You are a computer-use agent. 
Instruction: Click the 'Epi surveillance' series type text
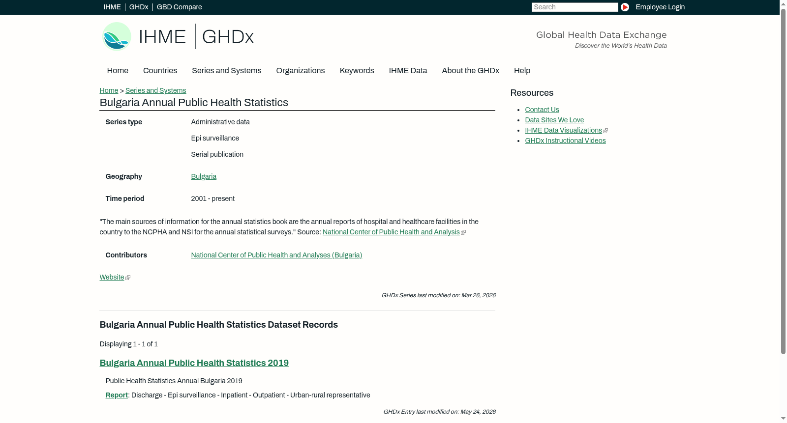(x=215, y=138)
